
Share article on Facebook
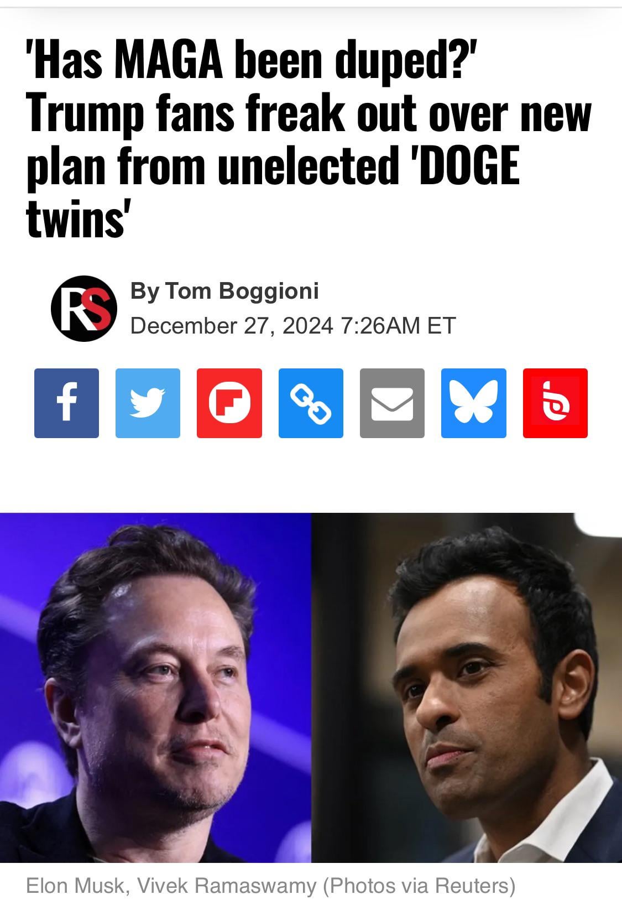[x=66, y=403]
